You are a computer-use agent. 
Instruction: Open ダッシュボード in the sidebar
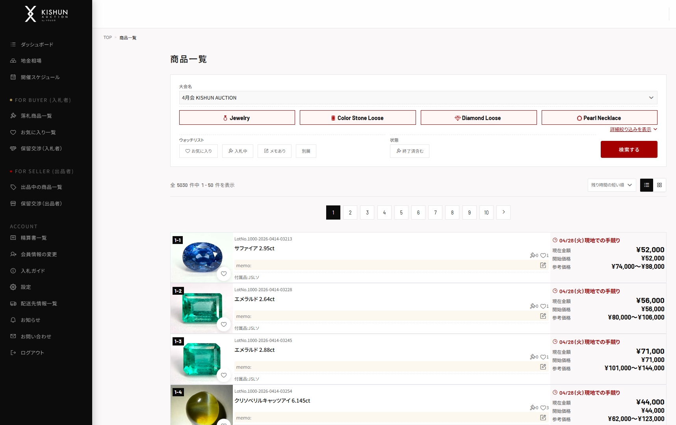coord(37,44)
